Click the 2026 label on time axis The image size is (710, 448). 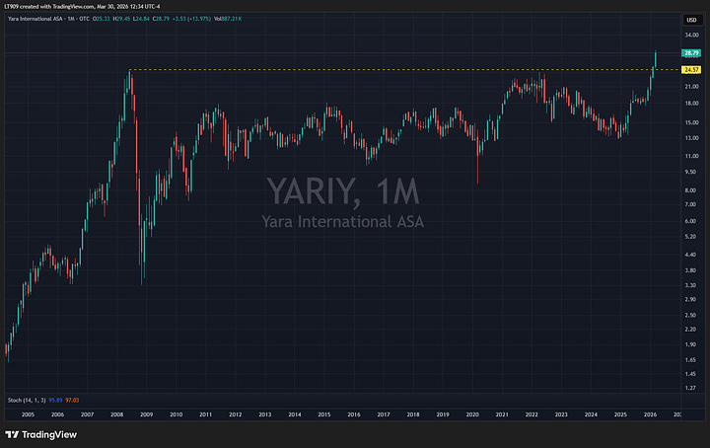tap(650, 414)
